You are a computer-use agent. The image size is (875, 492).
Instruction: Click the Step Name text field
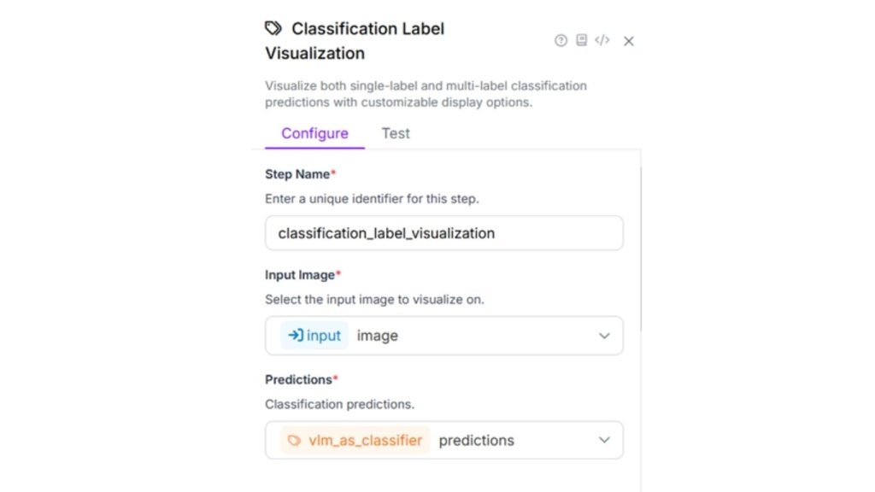tap(443, 233)
